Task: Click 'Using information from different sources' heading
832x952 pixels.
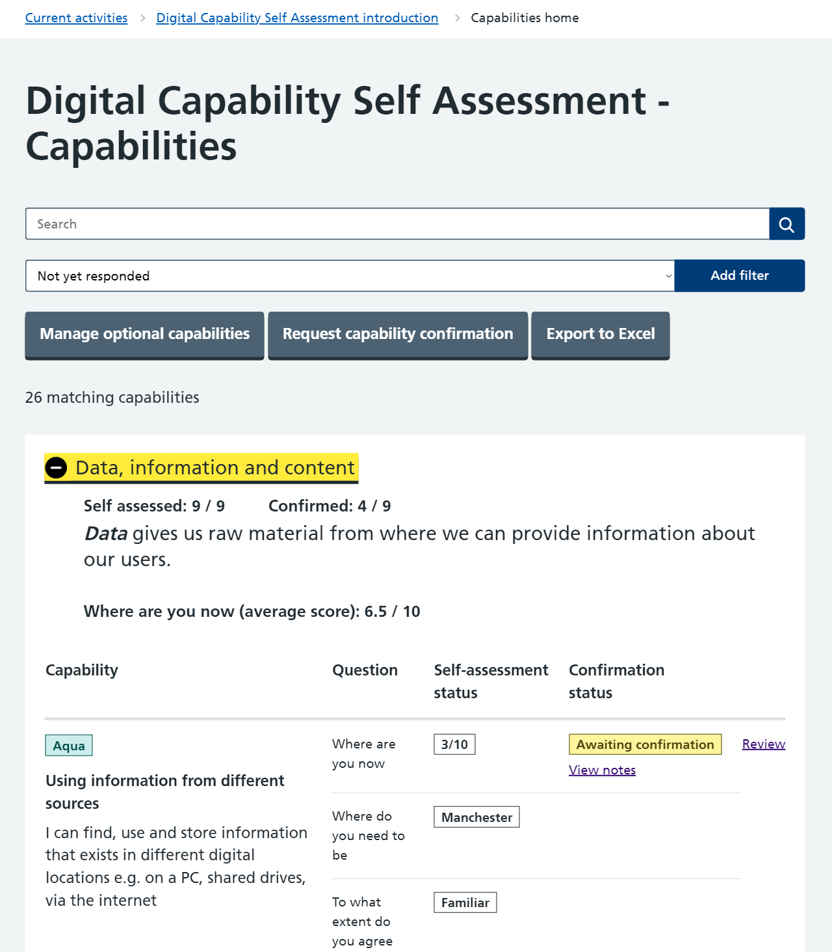Action: (x=165, y=792)
